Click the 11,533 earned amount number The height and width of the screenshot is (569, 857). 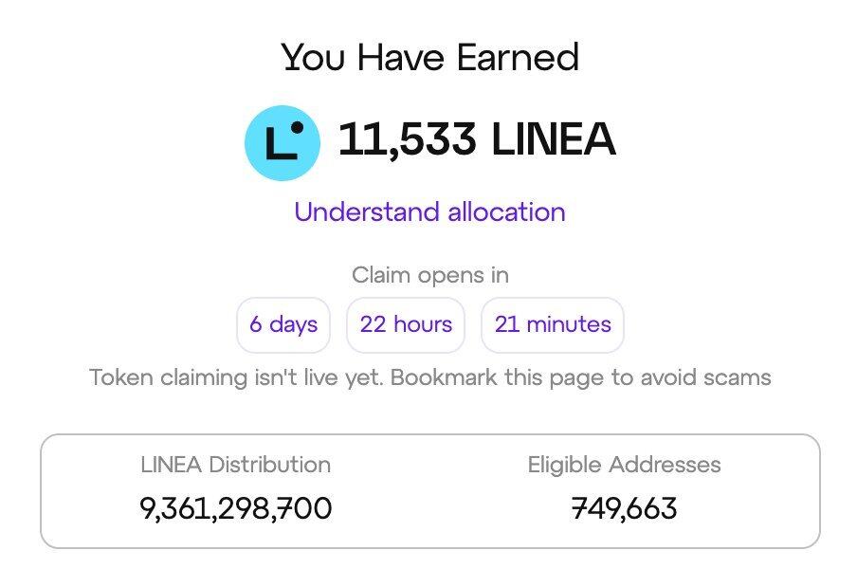click(x=408, y=139)
